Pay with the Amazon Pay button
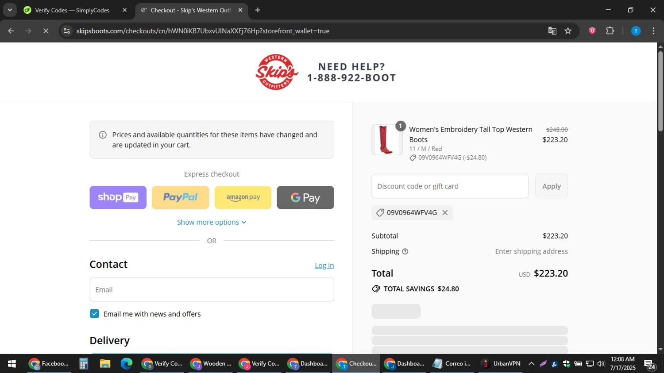 (243, 197)
